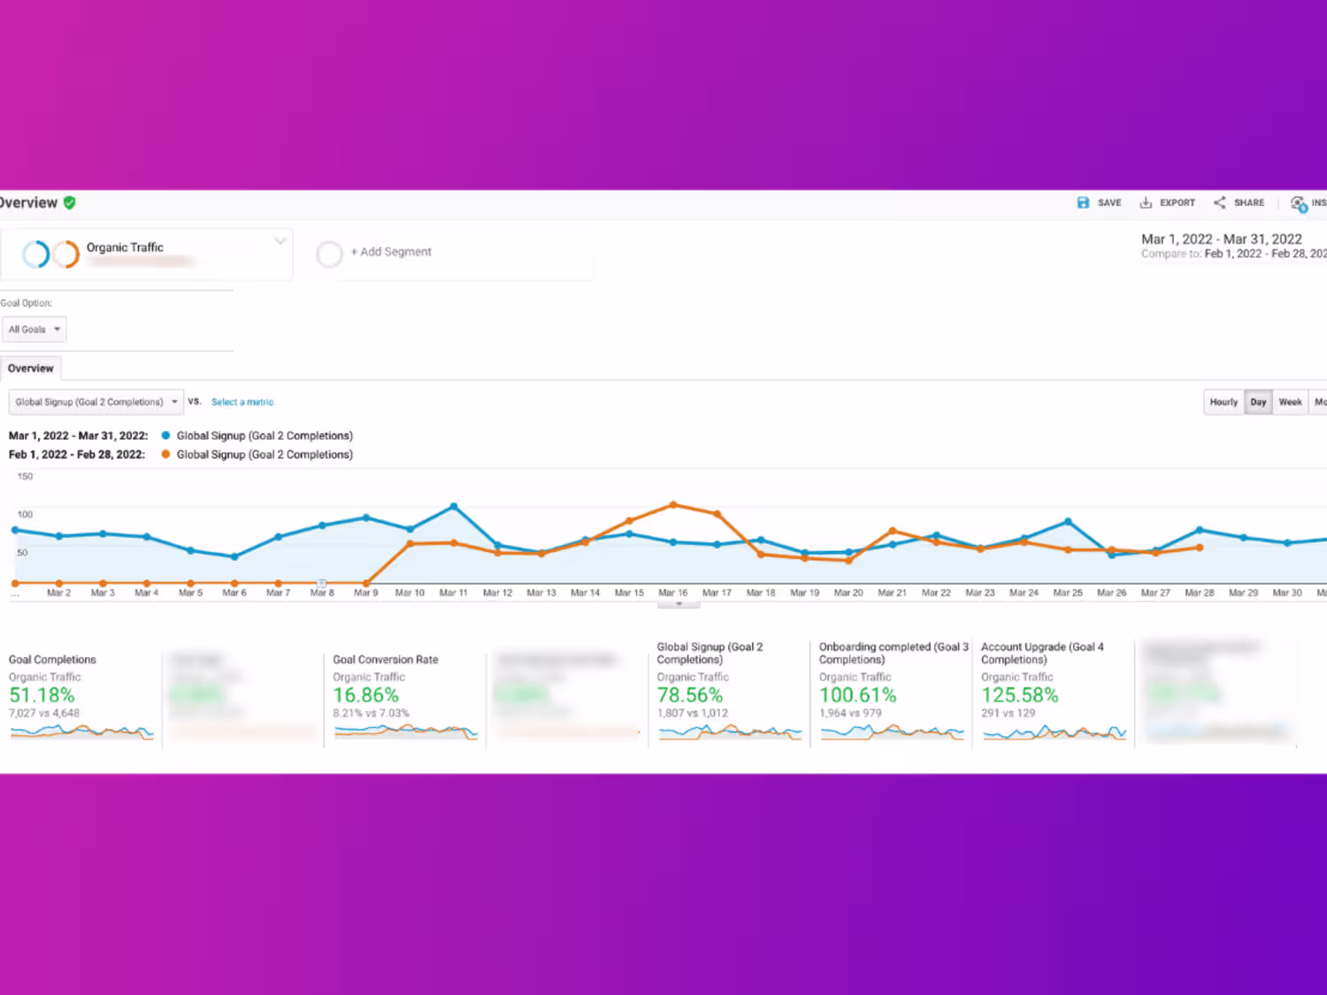The width and height of the screenshot is (1327, 995).
Task: Click the Mar 16 orange peak data point
Action: pyautogui.click(x=673, y=505)
